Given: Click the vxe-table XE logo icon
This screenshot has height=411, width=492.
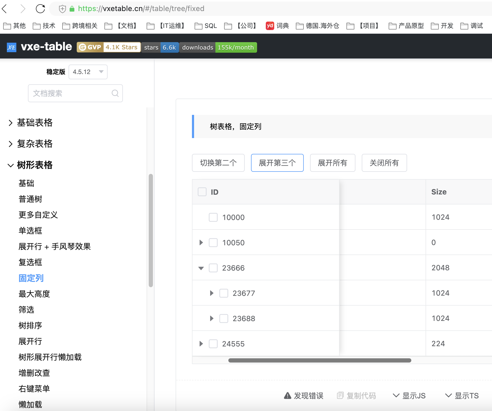Looking at the screenshot, I should tap(11, 47).
